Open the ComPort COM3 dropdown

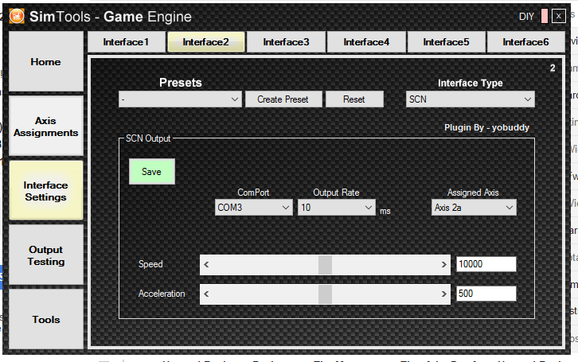pyautogui.click(x=254, y=208)
